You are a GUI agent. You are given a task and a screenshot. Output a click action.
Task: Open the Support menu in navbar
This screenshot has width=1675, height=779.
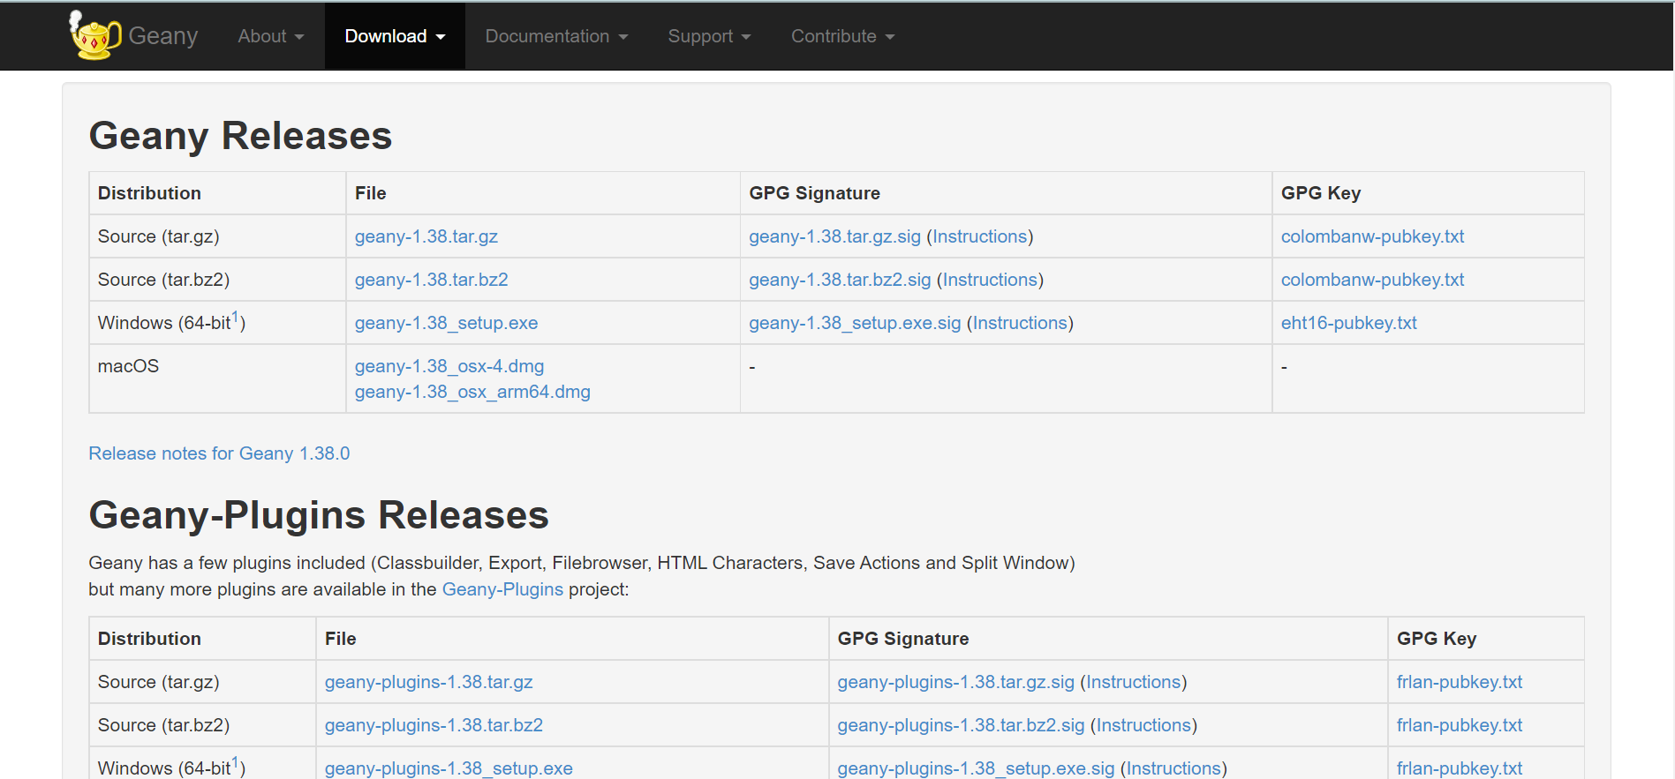pyautogui.click(x=709, y=36)
